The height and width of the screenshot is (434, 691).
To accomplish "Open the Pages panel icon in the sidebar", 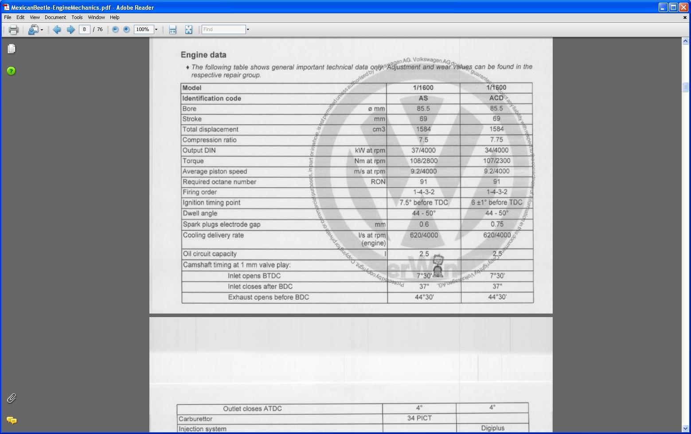I will tap(12, 49).
